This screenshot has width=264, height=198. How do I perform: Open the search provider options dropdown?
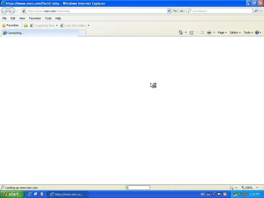[x=260, y=11]
